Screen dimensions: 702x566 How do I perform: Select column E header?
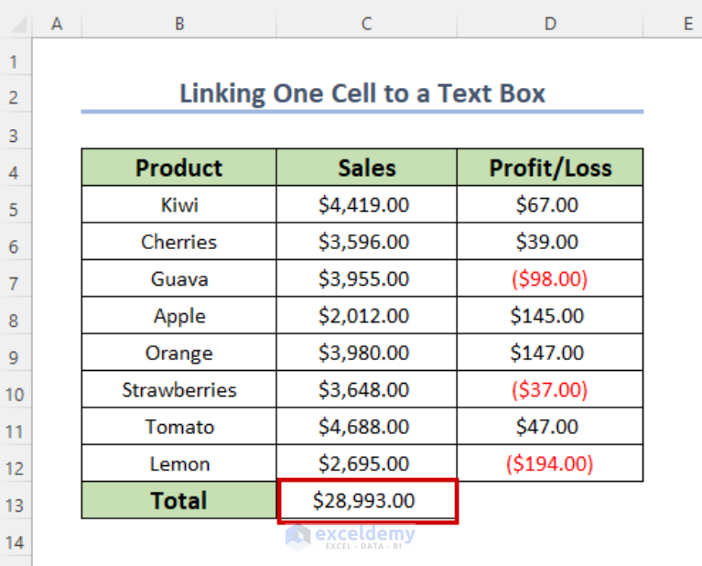click(x=673, y=23)
